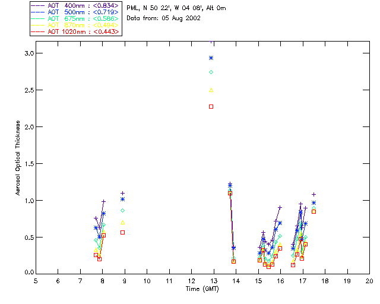Select the yellow triangle marker at 2.5
Screen dimensions: 380x304
tap(211, 90)
